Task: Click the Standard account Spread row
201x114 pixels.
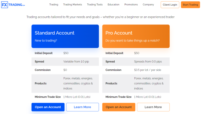Action: (65, 62)
